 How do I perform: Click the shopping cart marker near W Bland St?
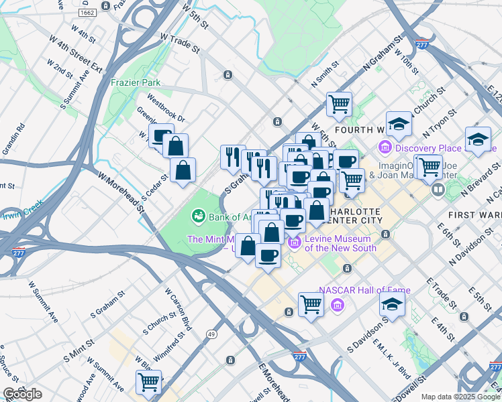[148, 382]
